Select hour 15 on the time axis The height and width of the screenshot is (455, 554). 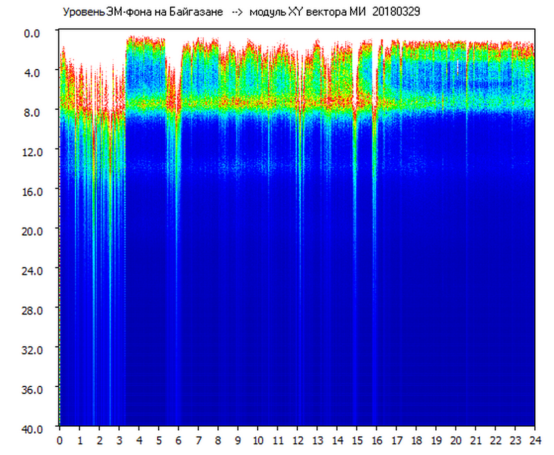tap(356, 440)
